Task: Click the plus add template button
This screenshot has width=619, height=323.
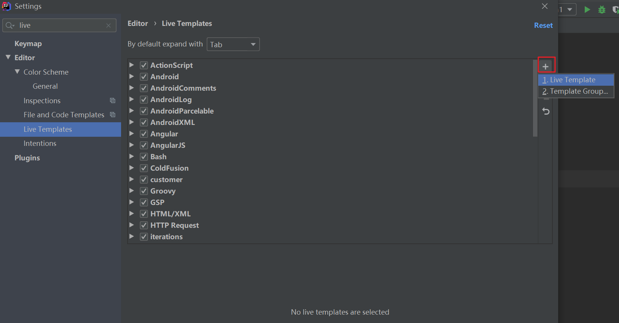Action: click(546, 66)
